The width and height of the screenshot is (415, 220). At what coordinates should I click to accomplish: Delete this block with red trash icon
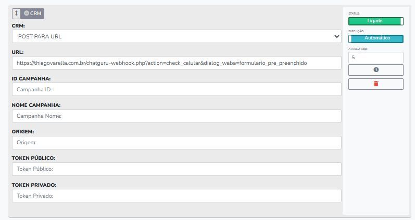pyautogui.click(x=376, y=84)
